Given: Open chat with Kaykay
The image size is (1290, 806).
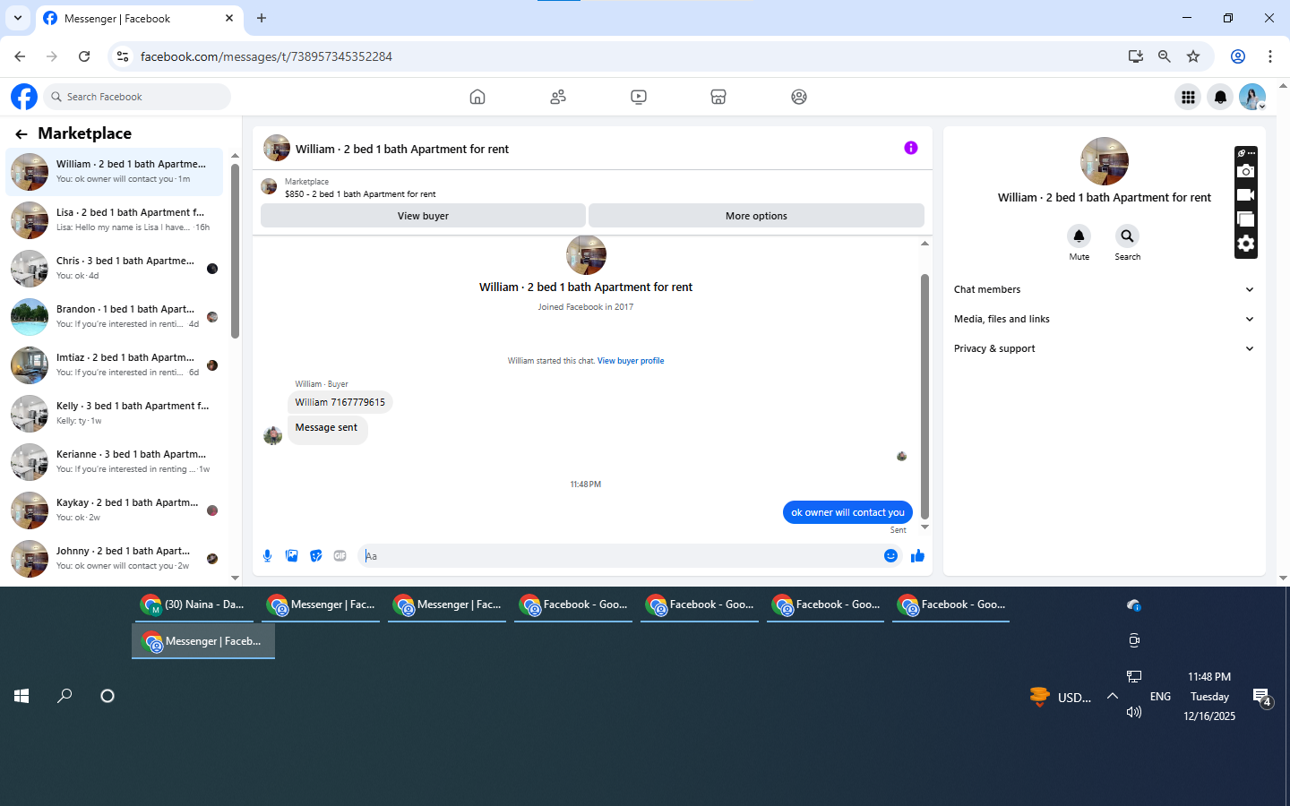Looking at the screenshot, I should [115, 510].
